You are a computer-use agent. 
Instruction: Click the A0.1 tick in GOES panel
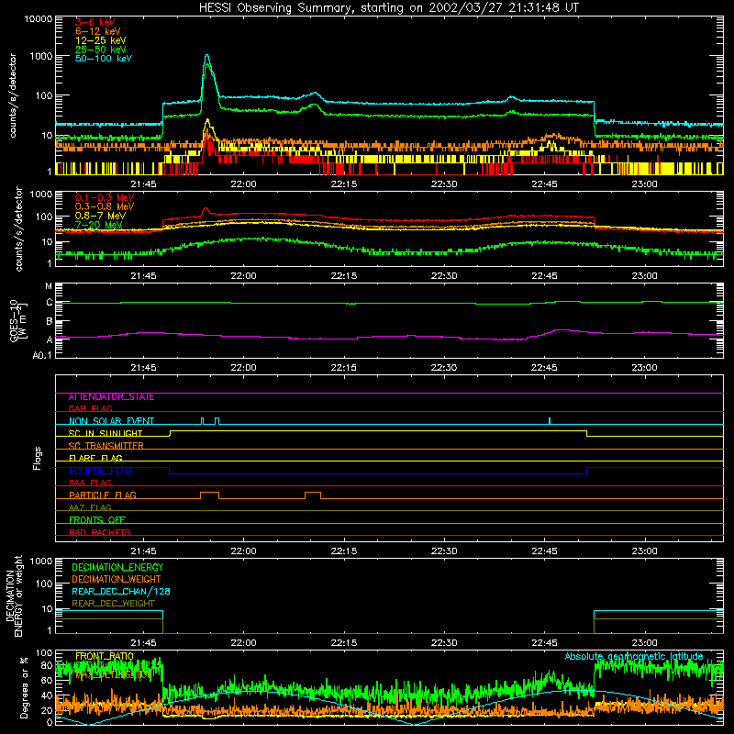click(42, 355)
